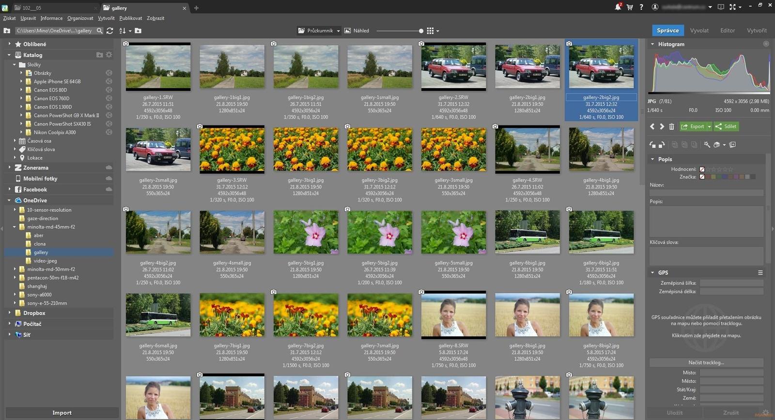
Task: Toggle sync icon for Canon EOS 80D
Action: [x=109, y=90]
